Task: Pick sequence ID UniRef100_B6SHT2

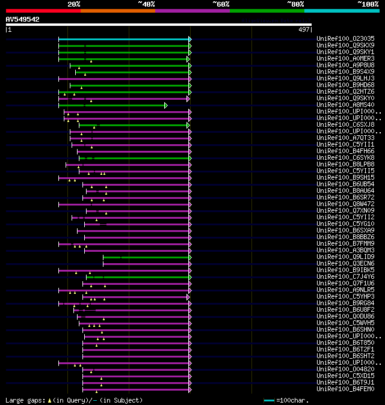Action: (x=345, y=356)
